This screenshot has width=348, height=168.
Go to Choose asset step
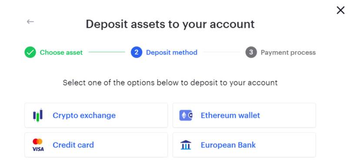61,52
